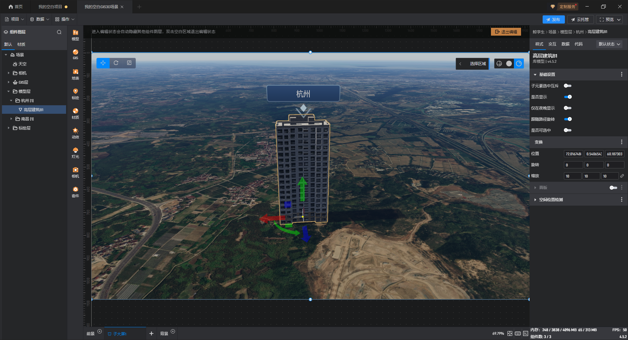Open the 模型 component library
Viewport: 628px width, 340px height.
pos(75,35)
